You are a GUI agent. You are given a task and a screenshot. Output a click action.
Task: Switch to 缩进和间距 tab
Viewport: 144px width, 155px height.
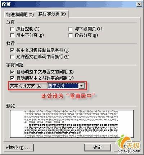[20, 14]
